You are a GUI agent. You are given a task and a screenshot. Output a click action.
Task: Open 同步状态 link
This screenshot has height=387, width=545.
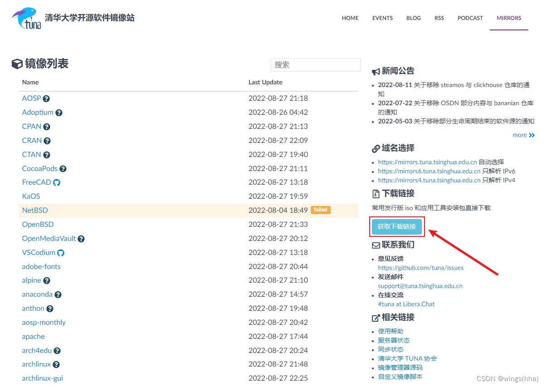tap(391, 349)
